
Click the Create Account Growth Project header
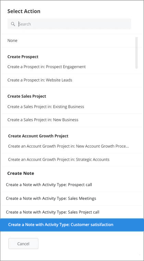coord(38,136)
